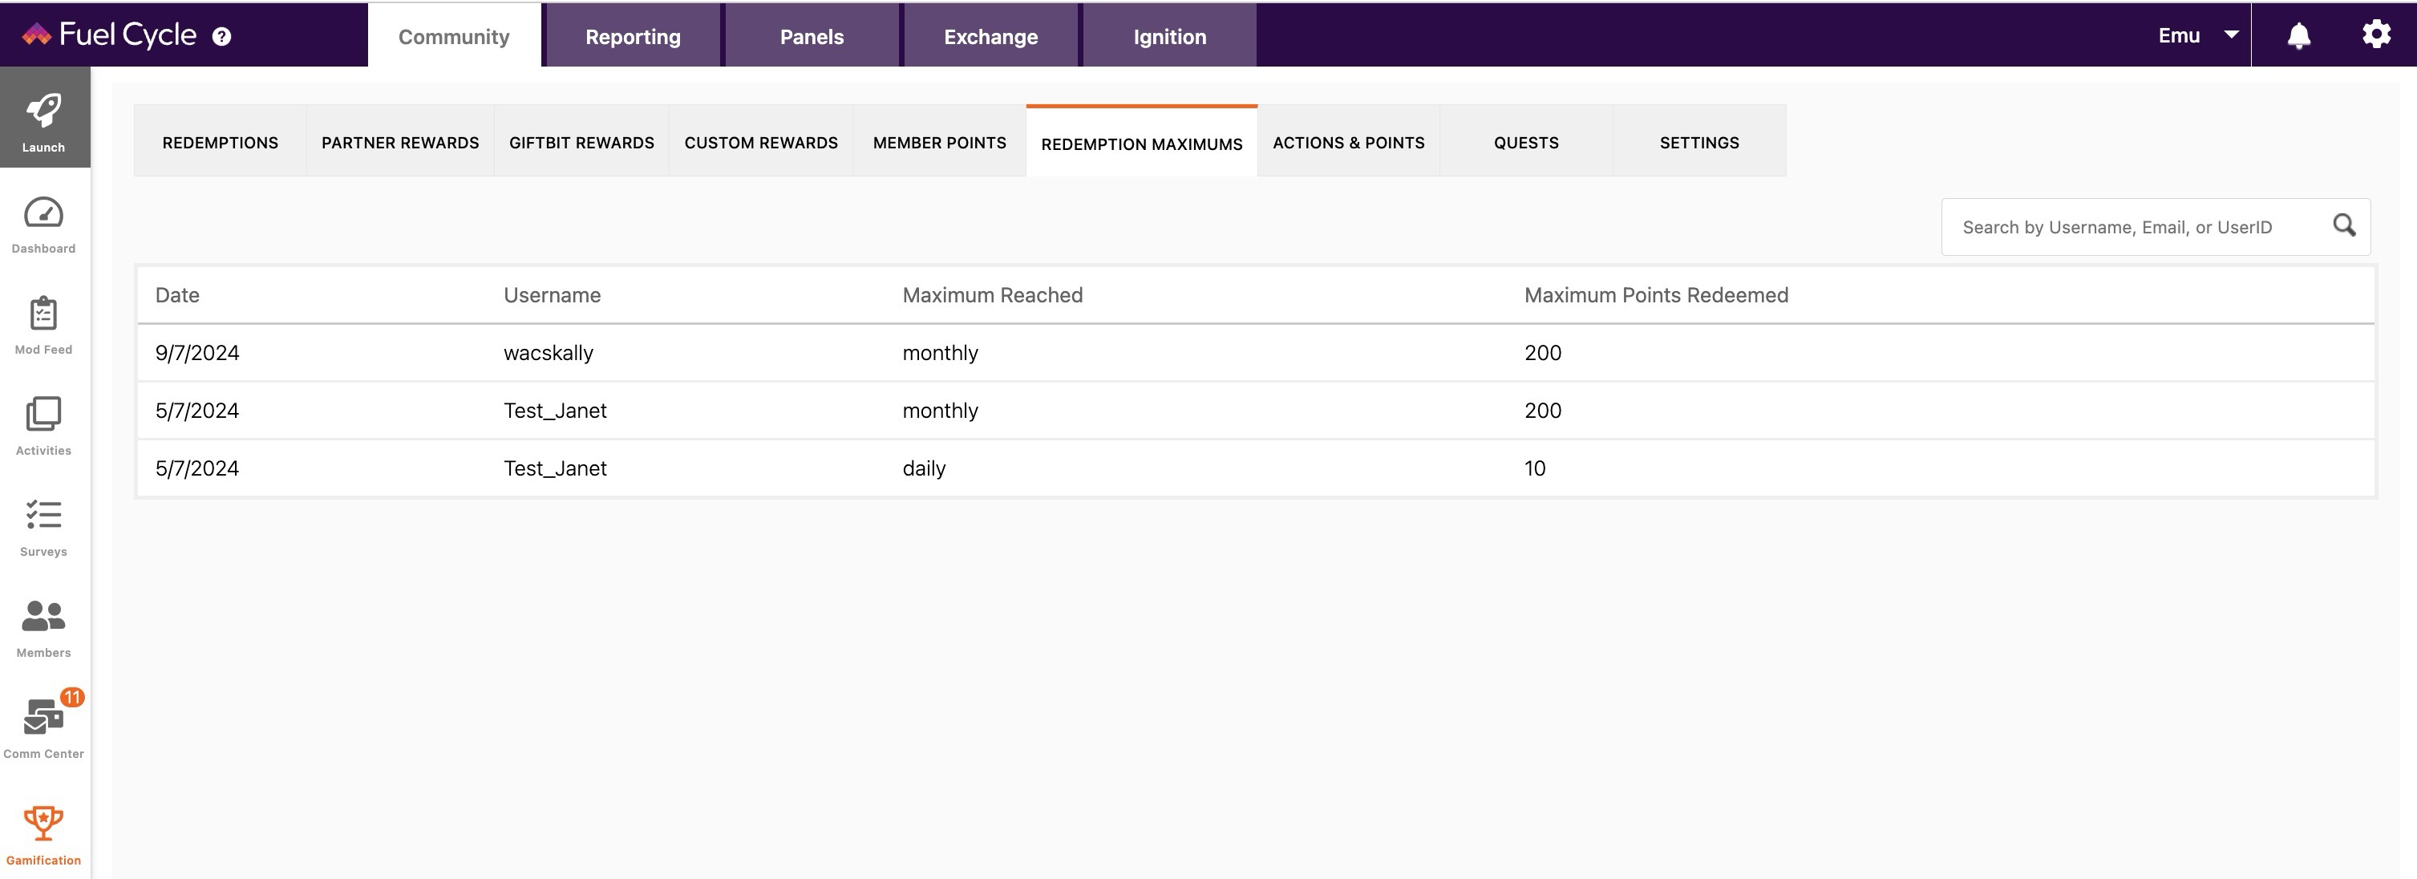Viewport: 2417px width, 879px height.
Task: Click the Maximum Reached column header
Action: pos(993,294)
